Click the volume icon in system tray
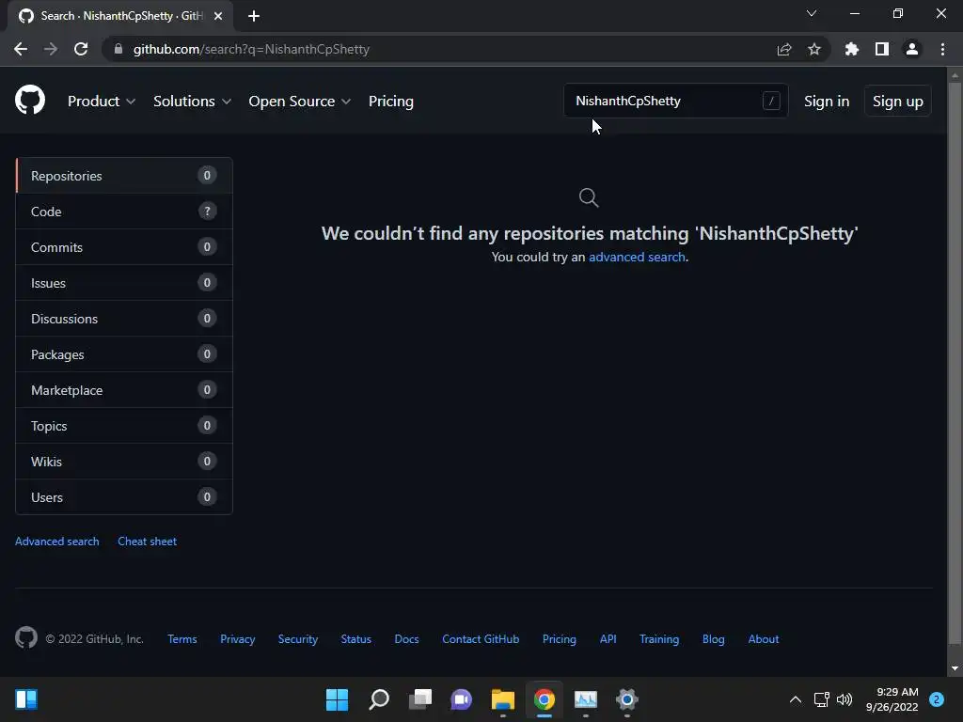This screenshot has width=963, height=722. click(x=845, y=699)
